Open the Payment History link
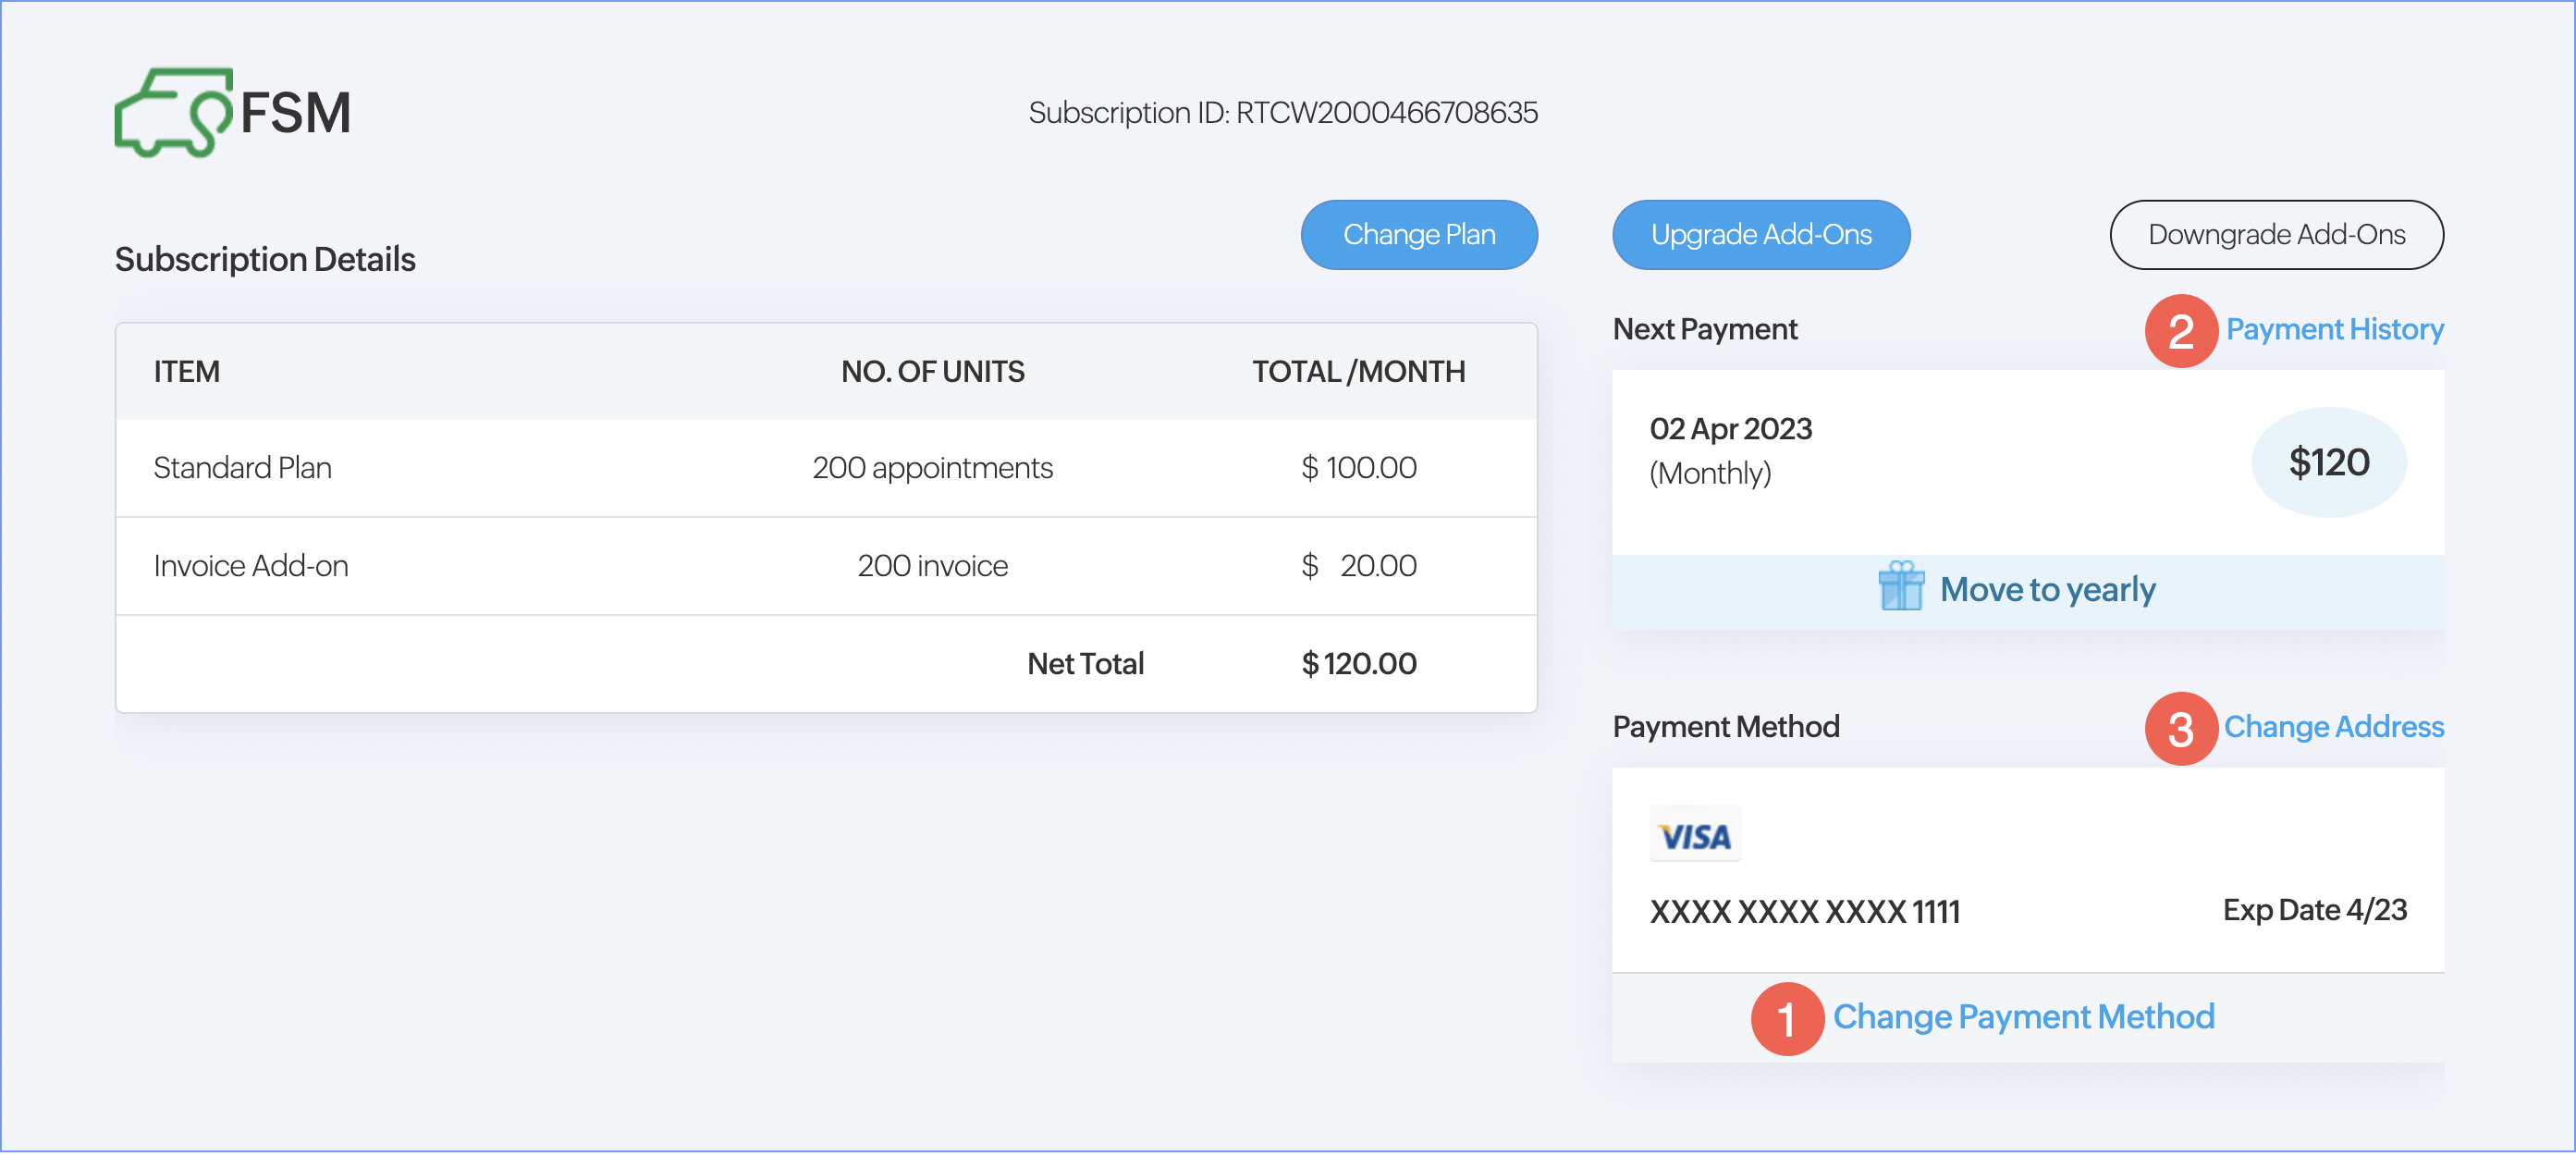Viewport: 2576px width, 1156px height. tap(2334, 329)
